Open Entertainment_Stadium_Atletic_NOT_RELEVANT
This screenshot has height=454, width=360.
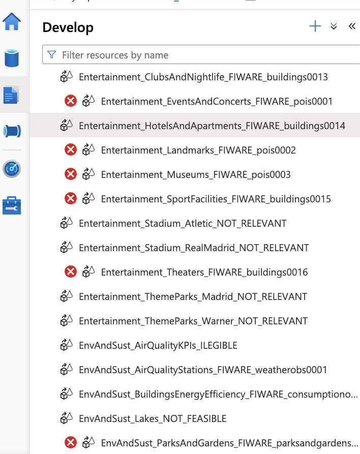tap(183, 223)
